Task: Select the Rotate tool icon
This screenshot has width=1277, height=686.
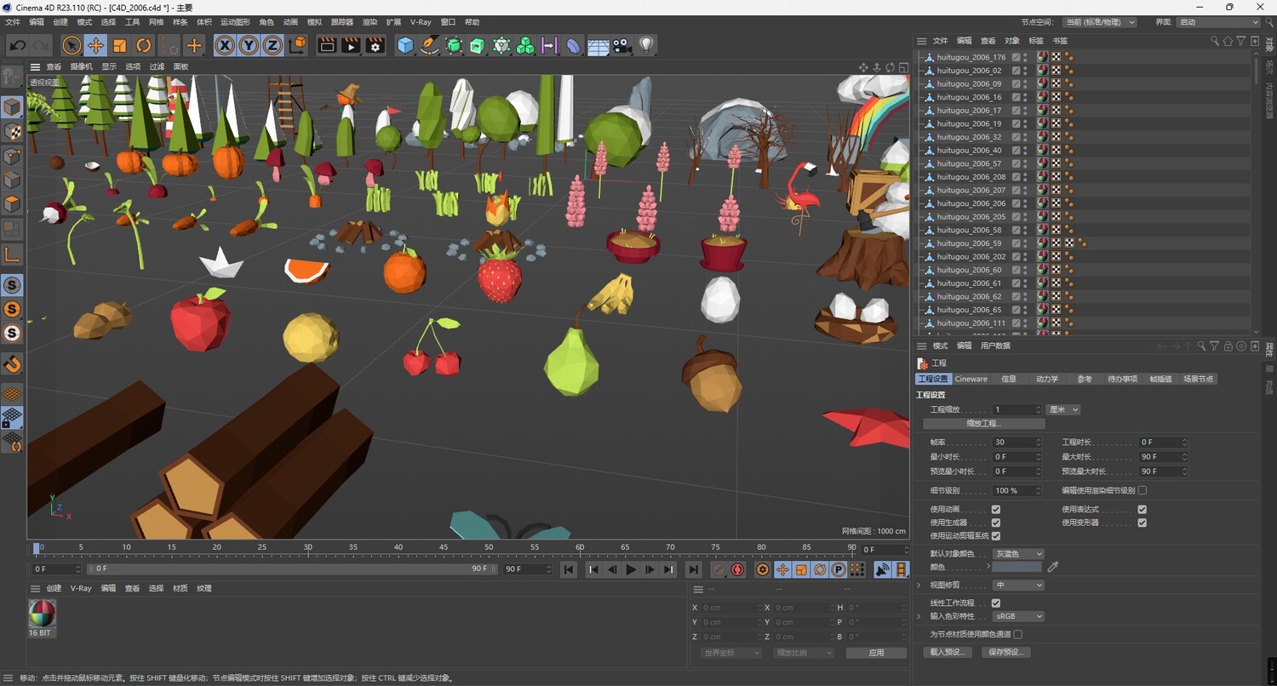Action: [x=144, y=45]
